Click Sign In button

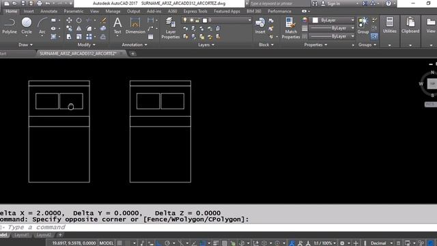pos(330,3)
